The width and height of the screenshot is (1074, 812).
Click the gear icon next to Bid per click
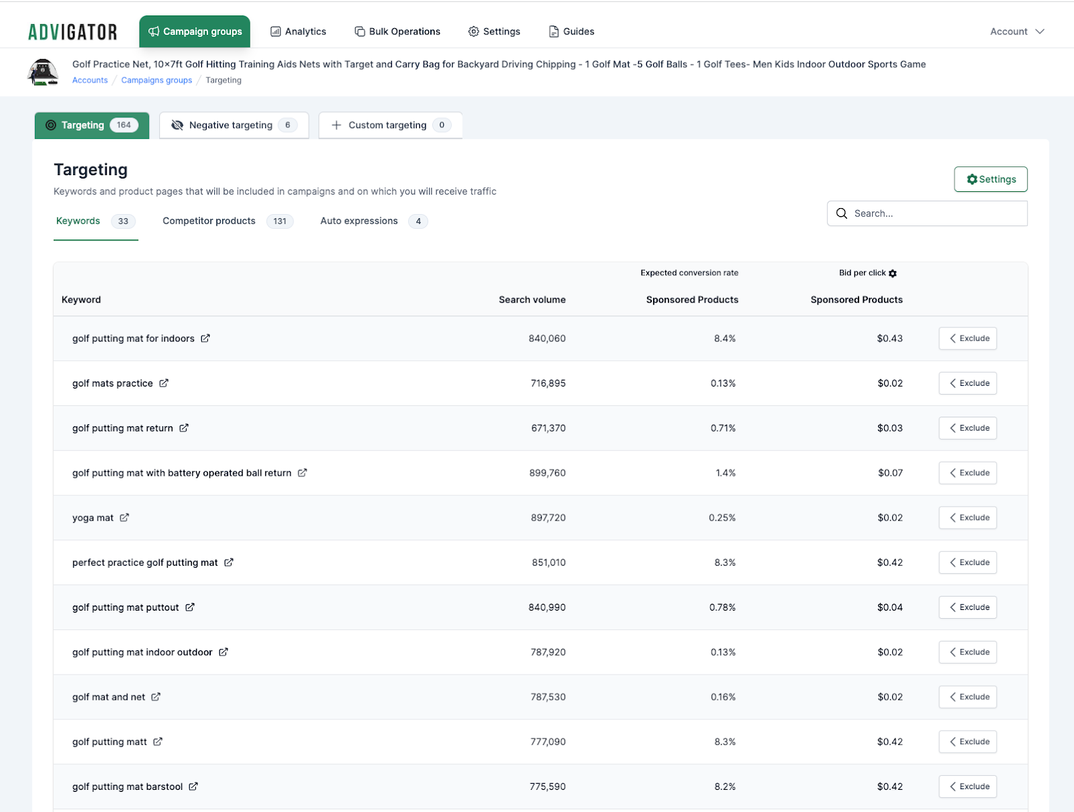pos(893,273)
